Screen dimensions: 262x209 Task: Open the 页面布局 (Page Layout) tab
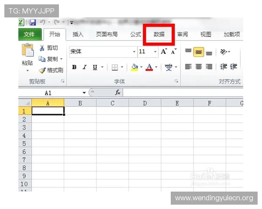tap(107, 34)
